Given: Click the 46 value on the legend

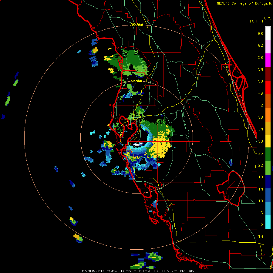Looking at the screenshot, I should click(x=261, y=93).
